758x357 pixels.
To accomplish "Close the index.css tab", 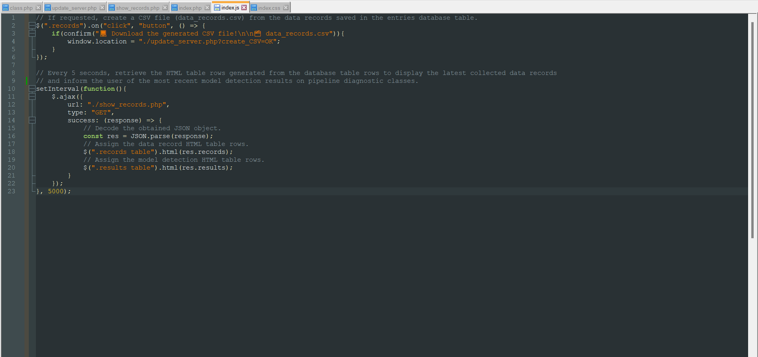I will point(285,7).
